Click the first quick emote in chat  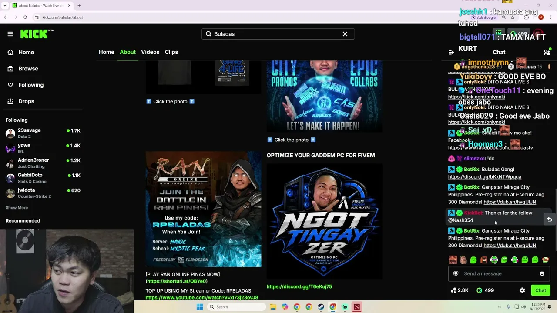pos(453,260)
